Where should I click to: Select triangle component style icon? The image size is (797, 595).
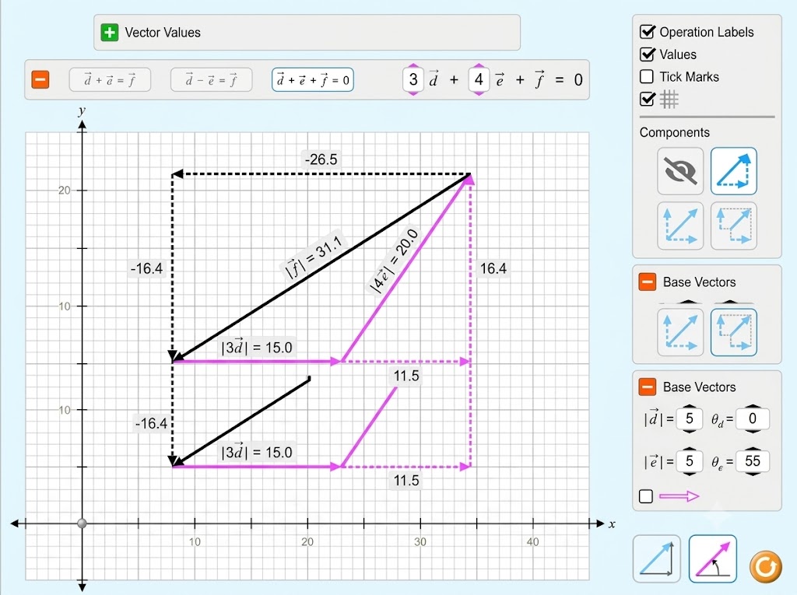click(x=733, y=171)
